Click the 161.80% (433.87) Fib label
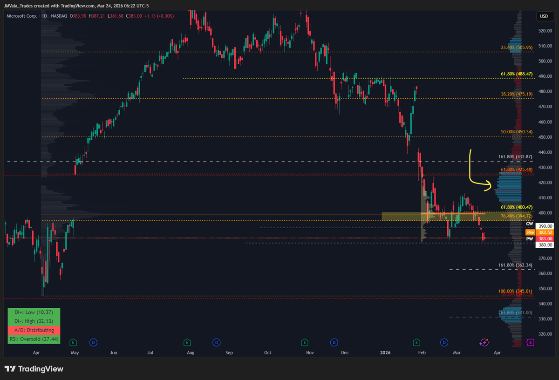The image size is (559, 380). click(515, 157)
